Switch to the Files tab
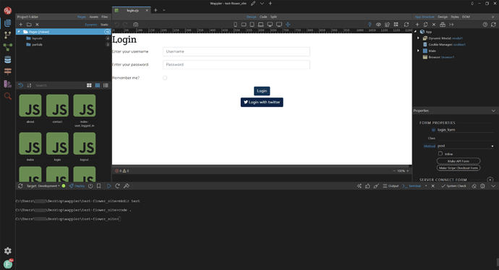 104,17
